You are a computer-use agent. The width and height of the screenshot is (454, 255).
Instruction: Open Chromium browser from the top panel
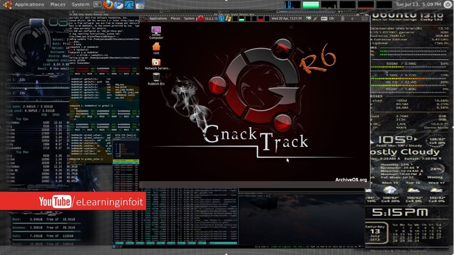click(x=119, y=5)
